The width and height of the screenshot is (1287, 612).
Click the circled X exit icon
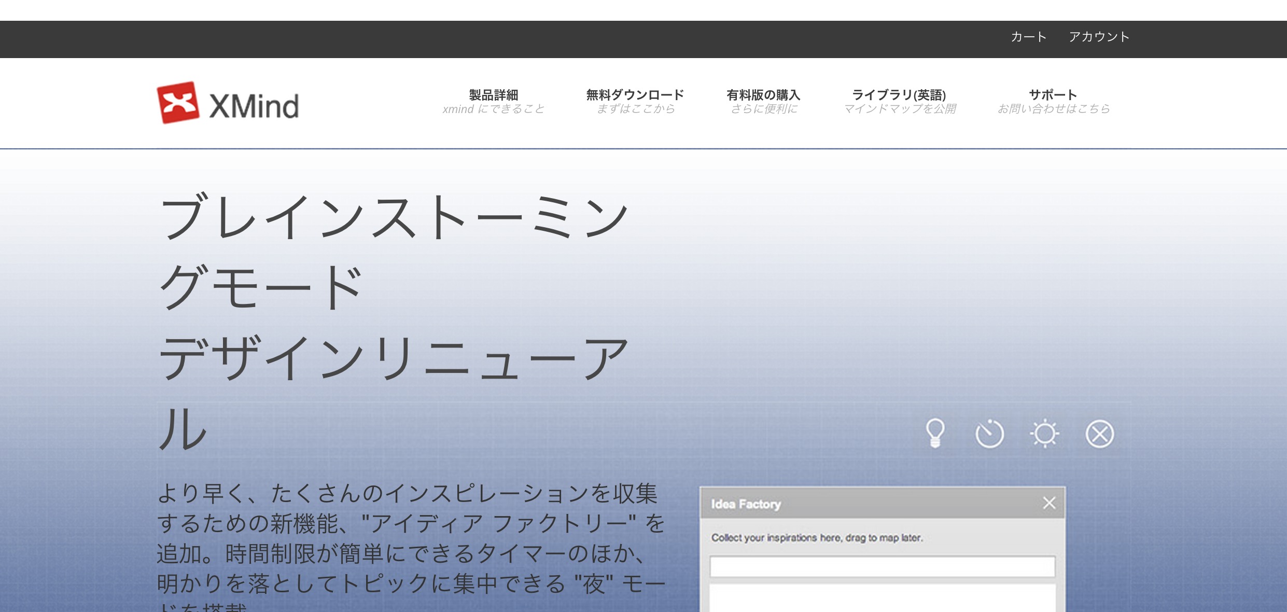(x=1099, y=433)
